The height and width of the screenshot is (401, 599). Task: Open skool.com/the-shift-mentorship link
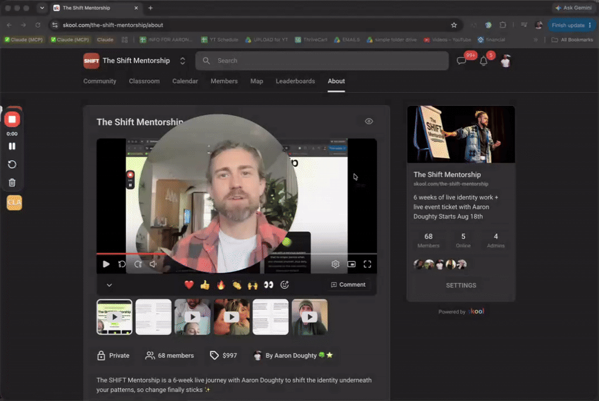[x=451, y=184]
